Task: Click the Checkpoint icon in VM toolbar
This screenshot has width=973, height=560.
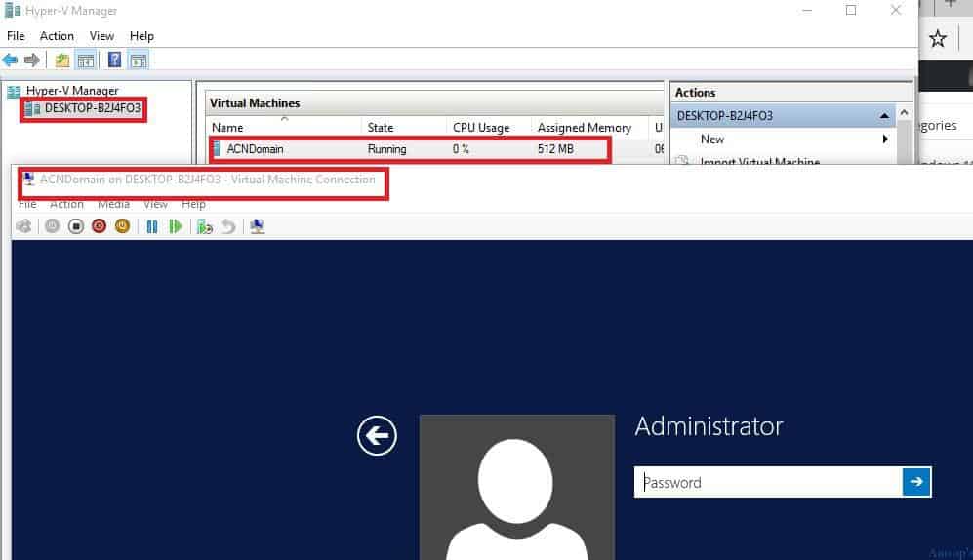Action: (205, 226)
